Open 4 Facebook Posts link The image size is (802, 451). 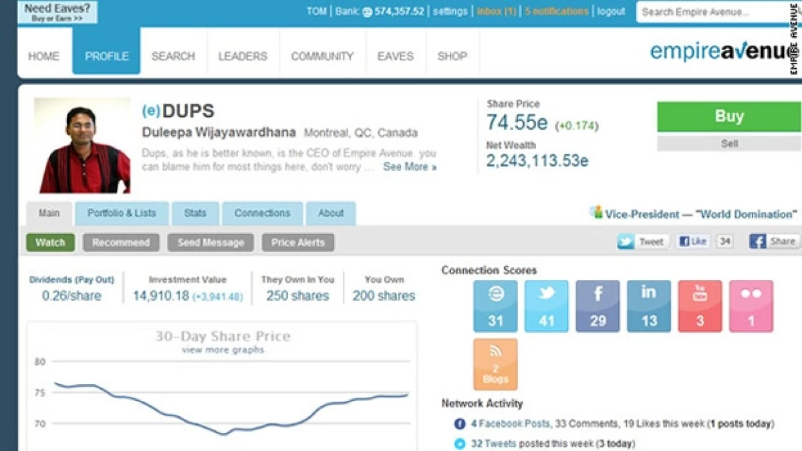[510, 424]
